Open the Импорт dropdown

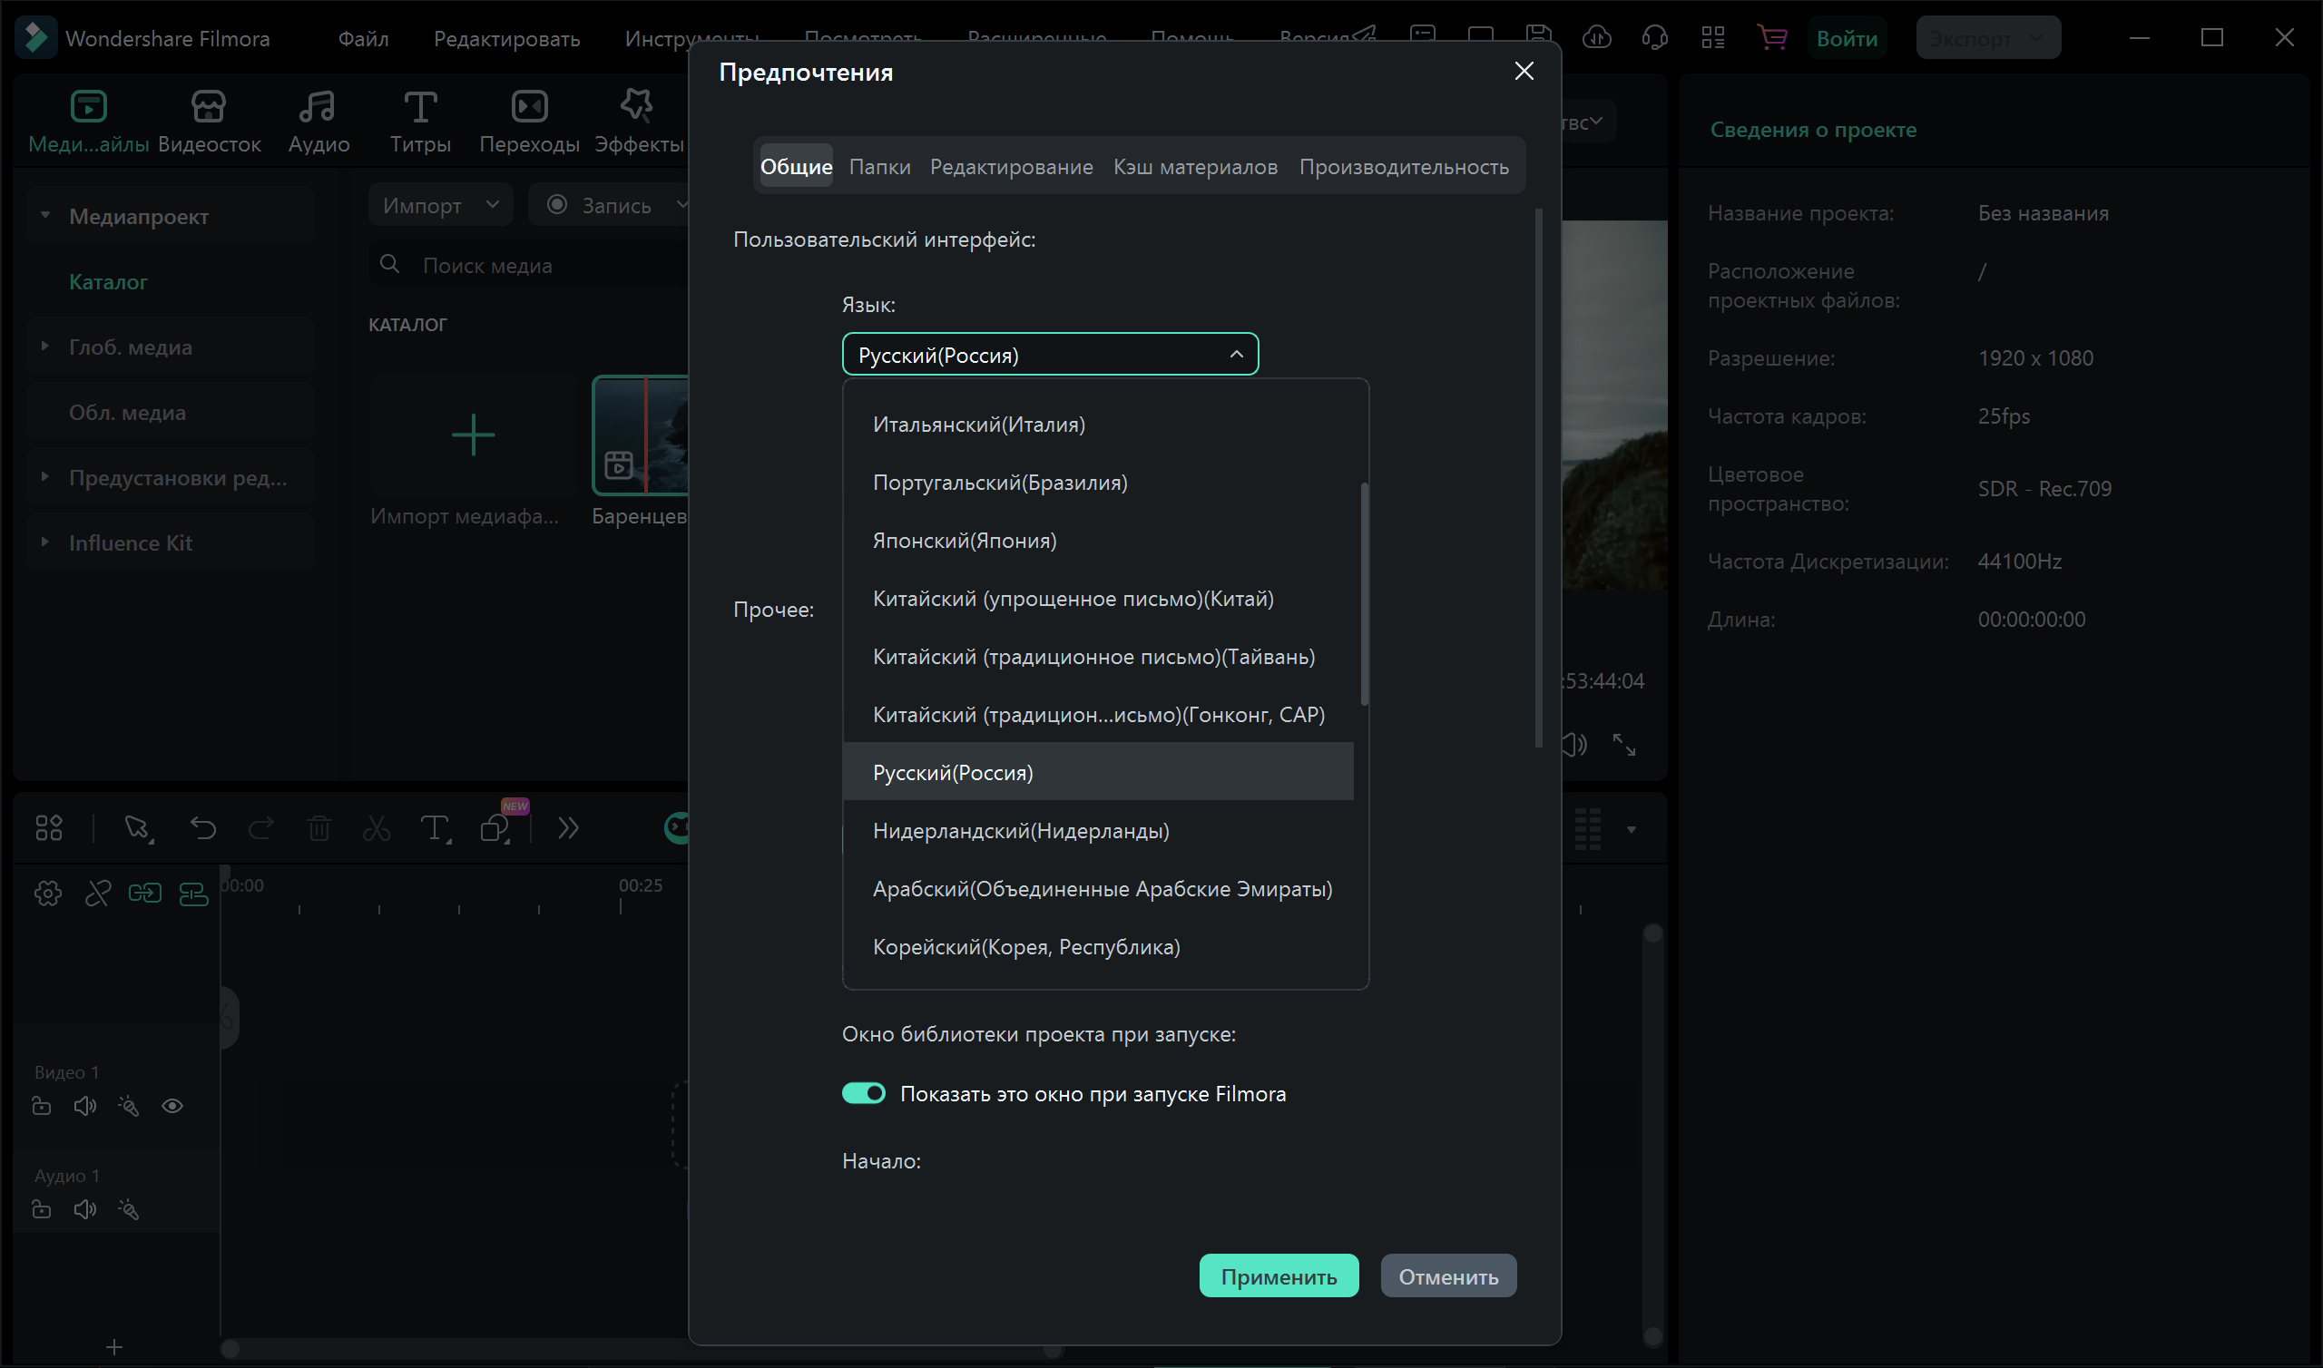[441, 205]
